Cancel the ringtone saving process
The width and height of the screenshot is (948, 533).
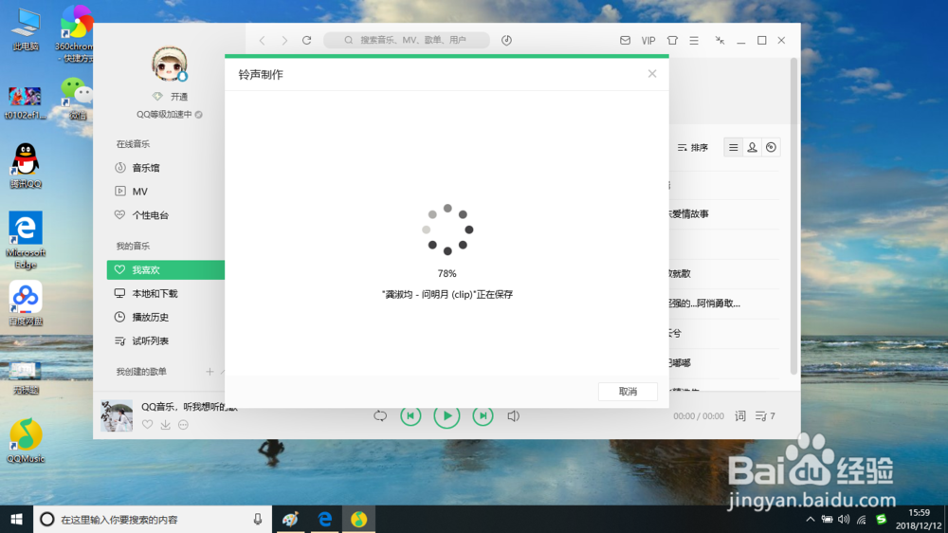point(628,392)
